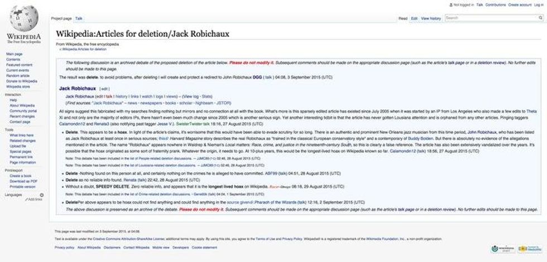The width and height of the screenshot is (547, 262).
Task: Open the Languages settings gear icon
Action: (x=42, y=195)
